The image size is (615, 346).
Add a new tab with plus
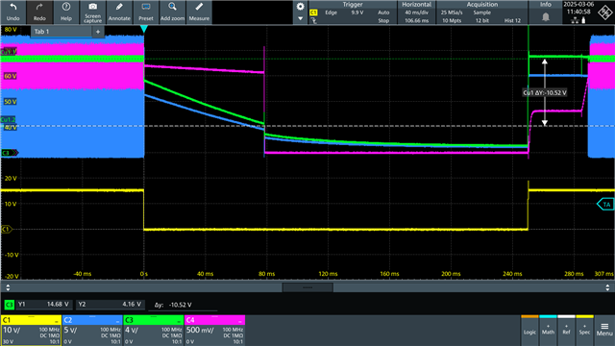point(98,32)
